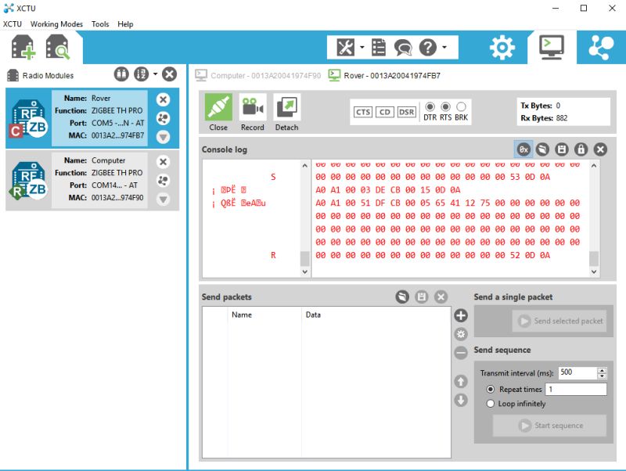Switch to Rover console tab
This screenshot has width=626, height=471.
(384, 75)
